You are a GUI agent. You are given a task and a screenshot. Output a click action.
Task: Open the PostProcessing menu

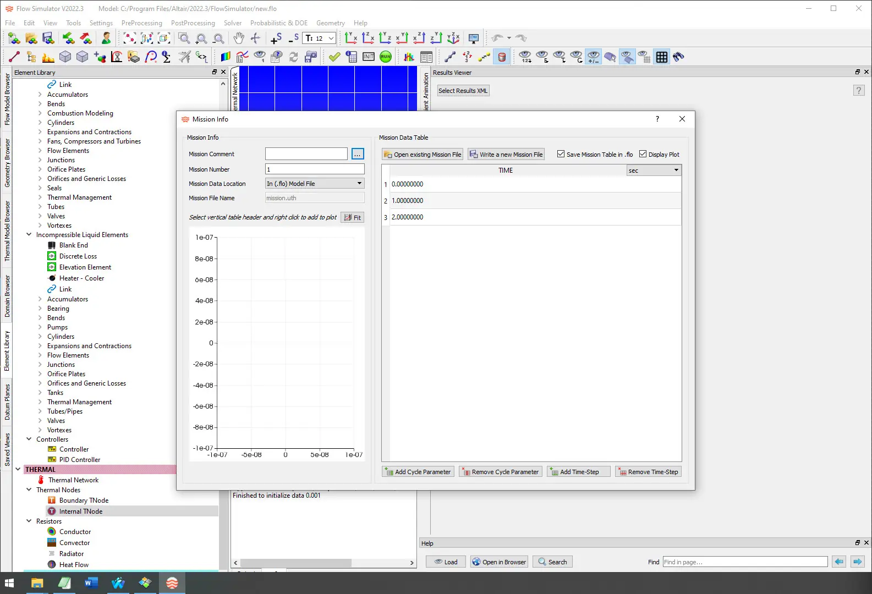pos(193,23)
